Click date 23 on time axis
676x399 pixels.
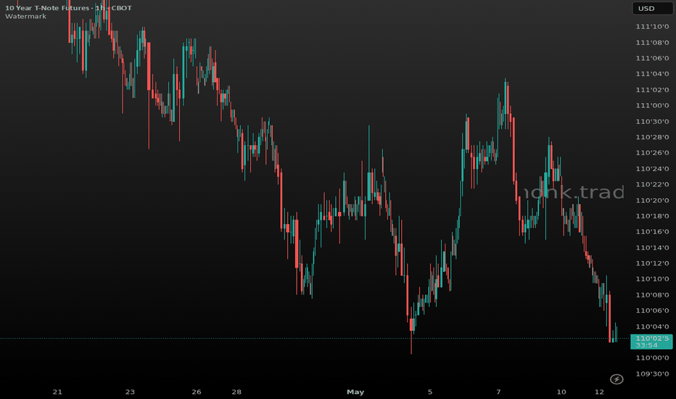point(130,392)
